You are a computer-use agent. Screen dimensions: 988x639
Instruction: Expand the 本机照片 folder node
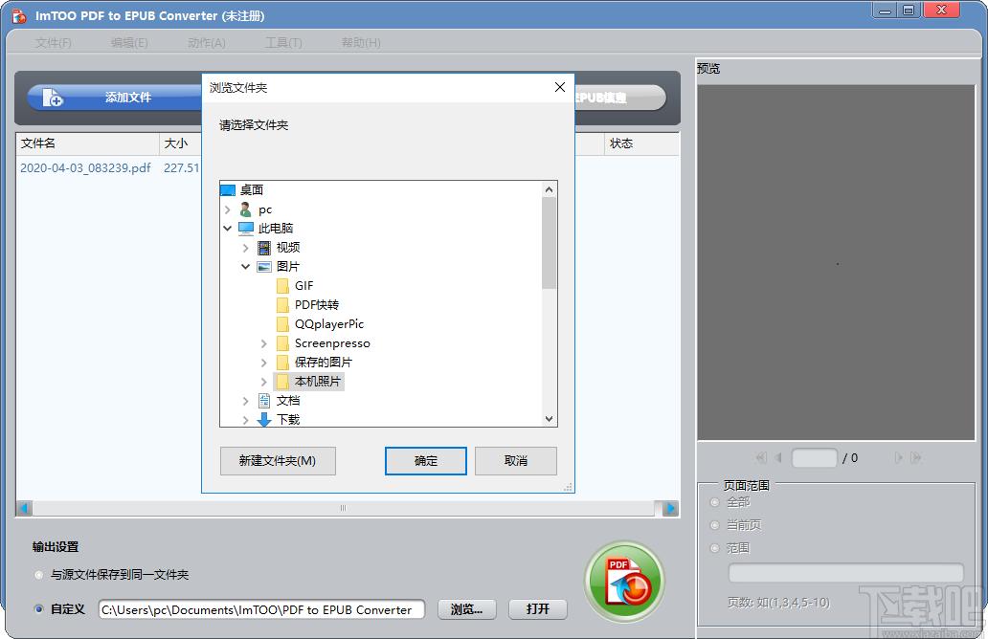pos(264,382)
